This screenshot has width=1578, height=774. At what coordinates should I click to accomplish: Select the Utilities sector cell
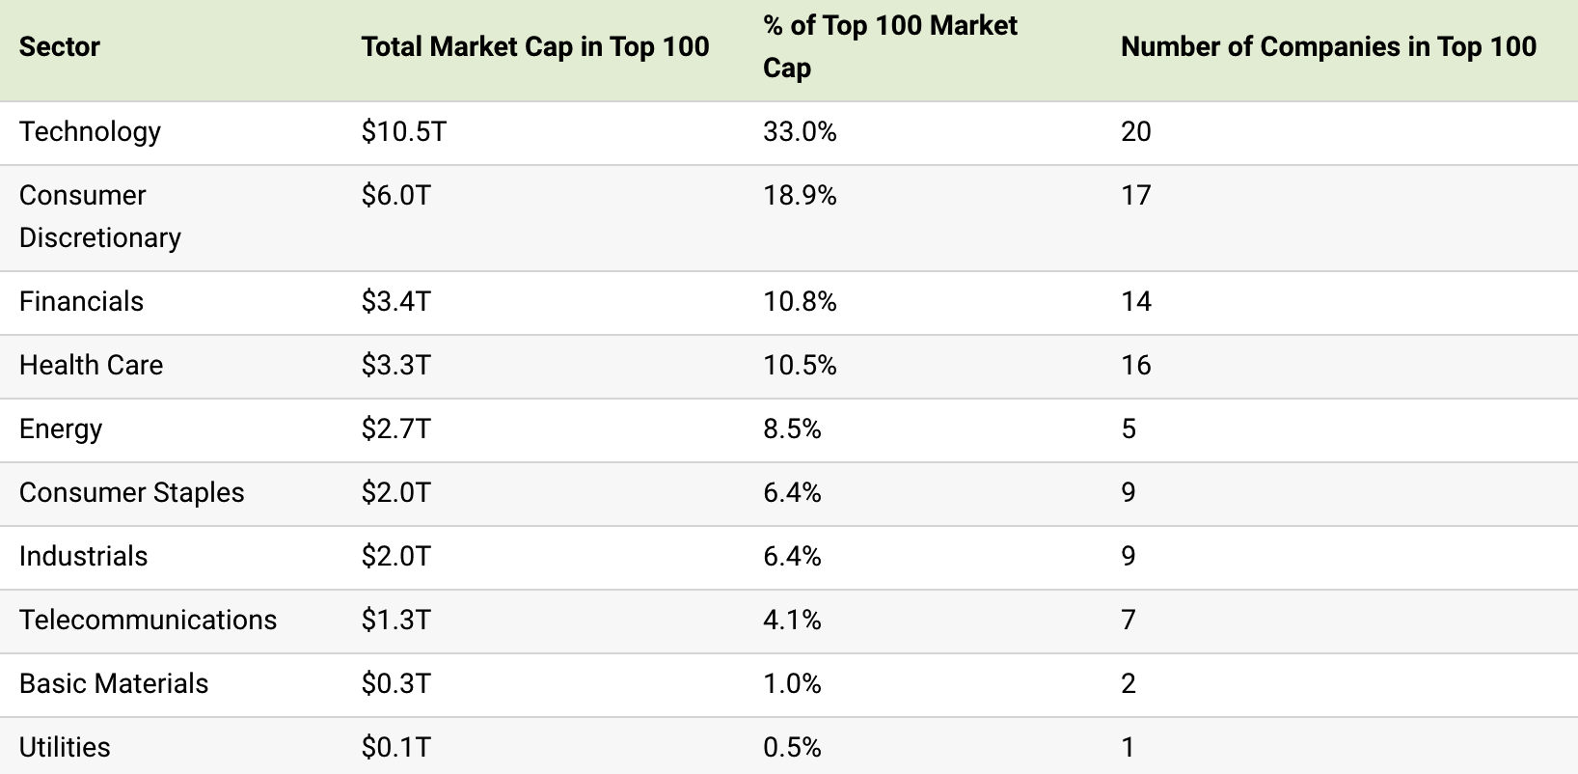(x=65, y=747)
